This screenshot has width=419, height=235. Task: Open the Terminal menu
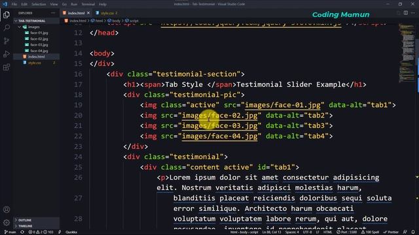click(x=88, y=5)
